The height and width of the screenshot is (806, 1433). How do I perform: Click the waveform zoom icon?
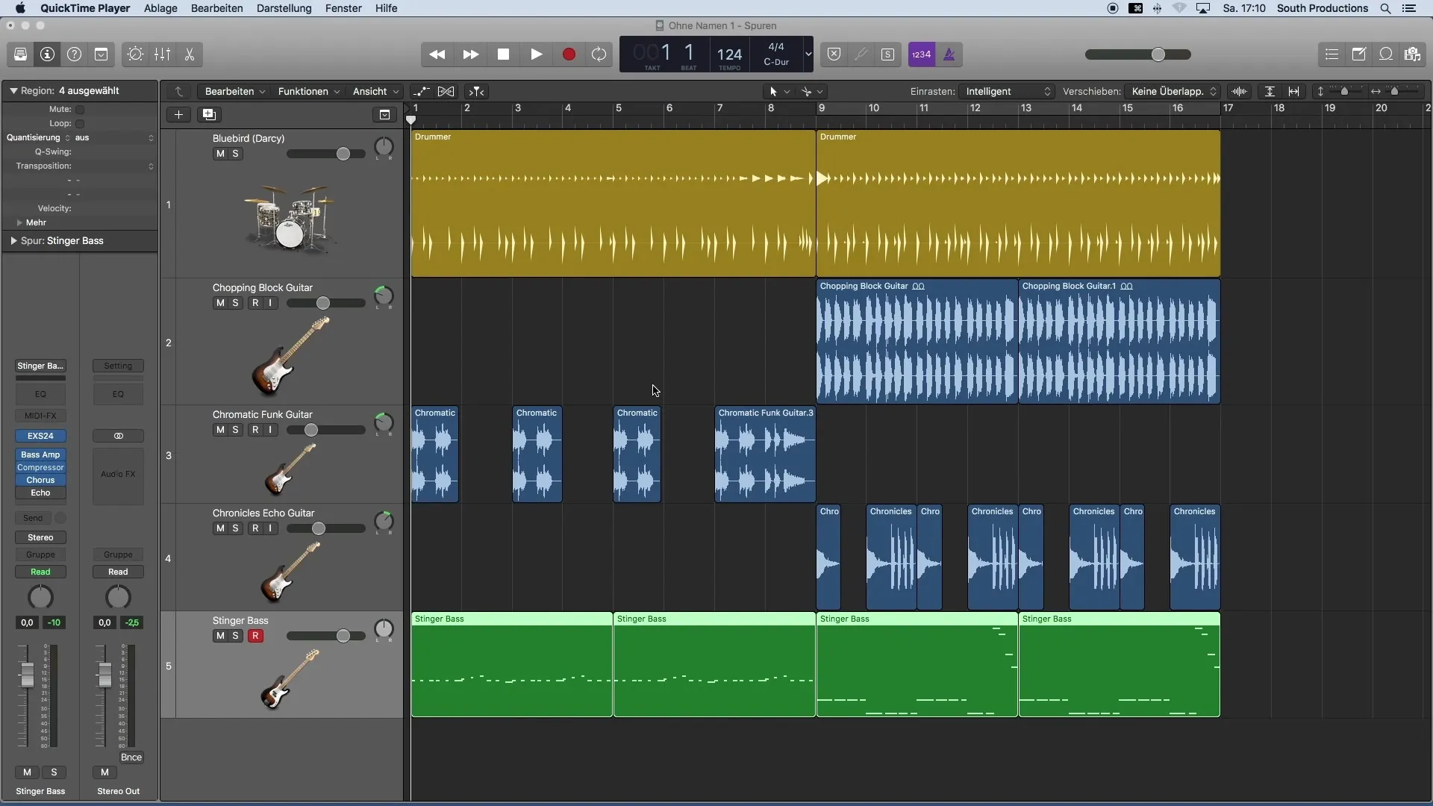1240,91
